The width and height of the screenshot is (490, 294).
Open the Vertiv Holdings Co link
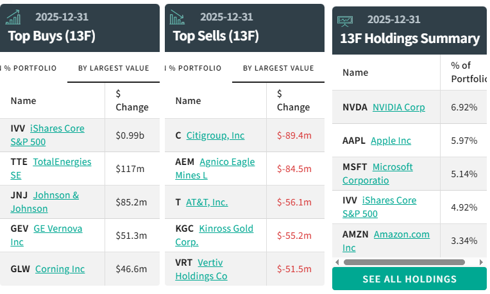pyautogui.click(x=210, y=263)
